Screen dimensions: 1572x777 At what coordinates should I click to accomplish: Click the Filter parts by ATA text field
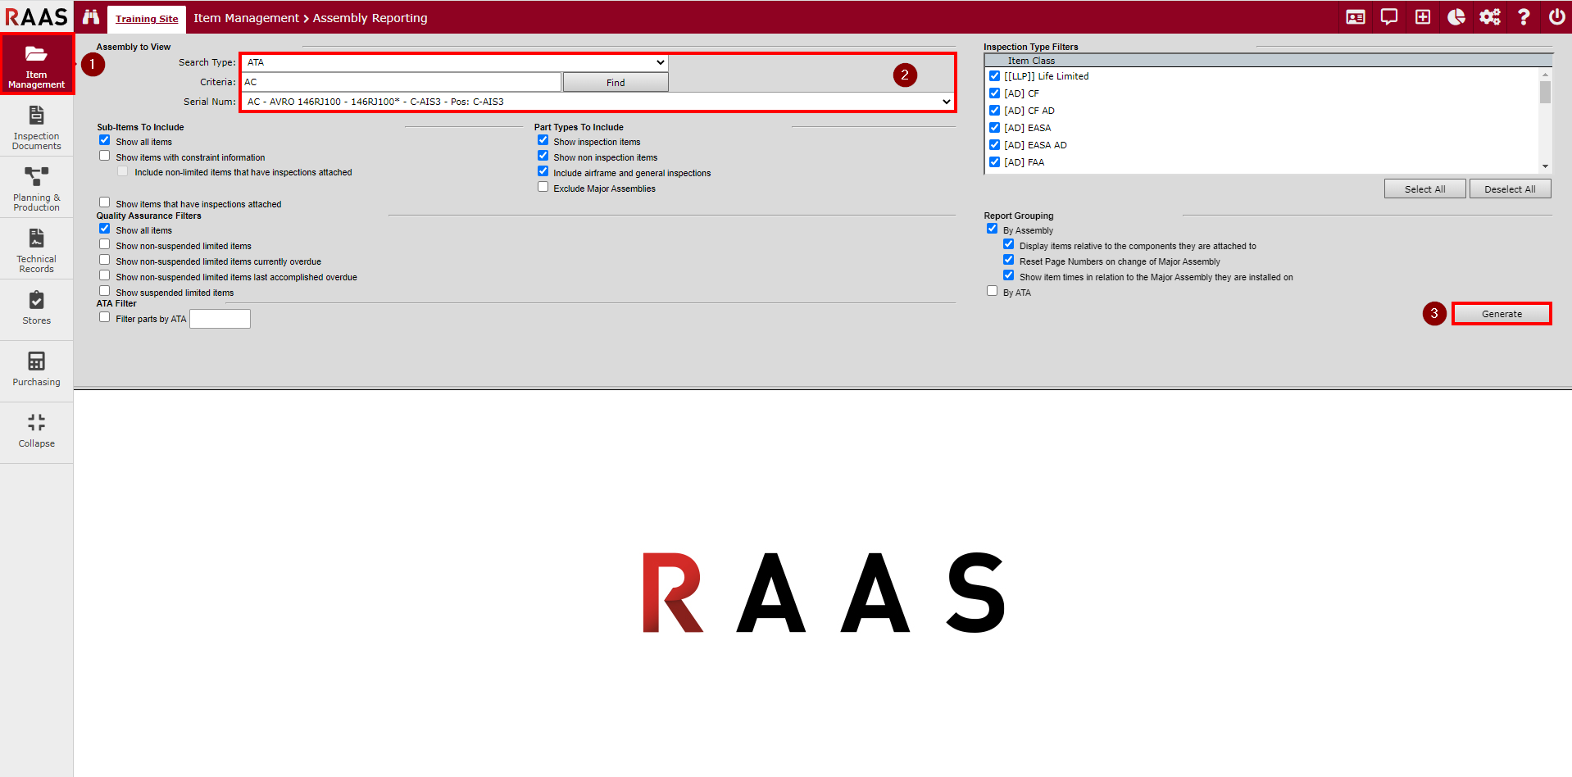(220, 319)
